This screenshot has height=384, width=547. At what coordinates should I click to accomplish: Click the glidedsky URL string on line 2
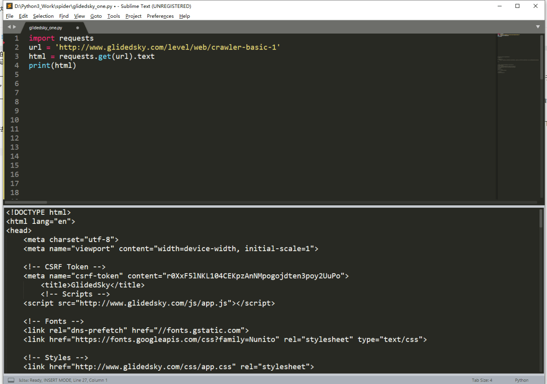pyautogui.click(x=168, y=47)
